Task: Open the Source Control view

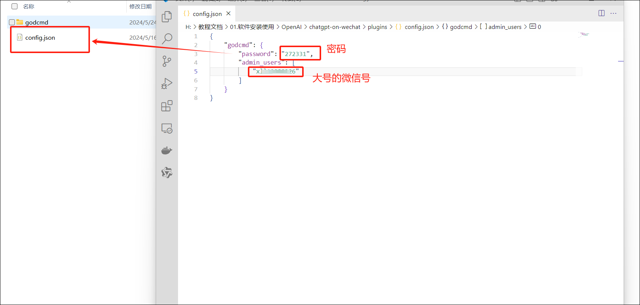Action: coord(167,61)
